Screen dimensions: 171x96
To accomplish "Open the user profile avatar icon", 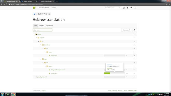I will tap(135, 8).
